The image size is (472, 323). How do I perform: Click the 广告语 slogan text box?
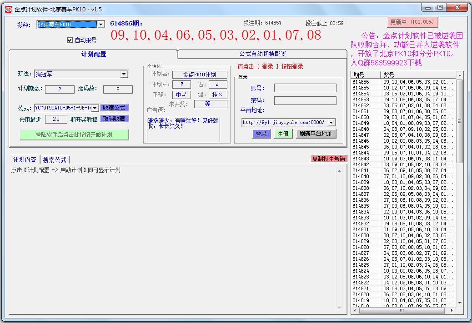[183, 129]
